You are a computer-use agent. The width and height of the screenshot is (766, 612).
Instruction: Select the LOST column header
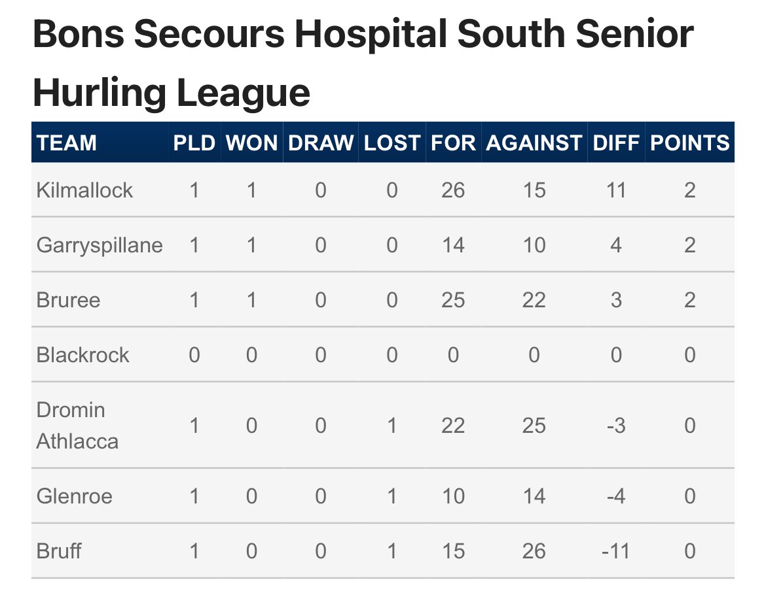click(392, 143)
